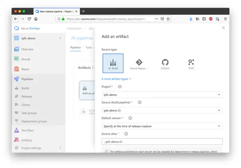Navigate to Releases under Pipelines
The image size is (241, 168).
click(x=27, y=96)
